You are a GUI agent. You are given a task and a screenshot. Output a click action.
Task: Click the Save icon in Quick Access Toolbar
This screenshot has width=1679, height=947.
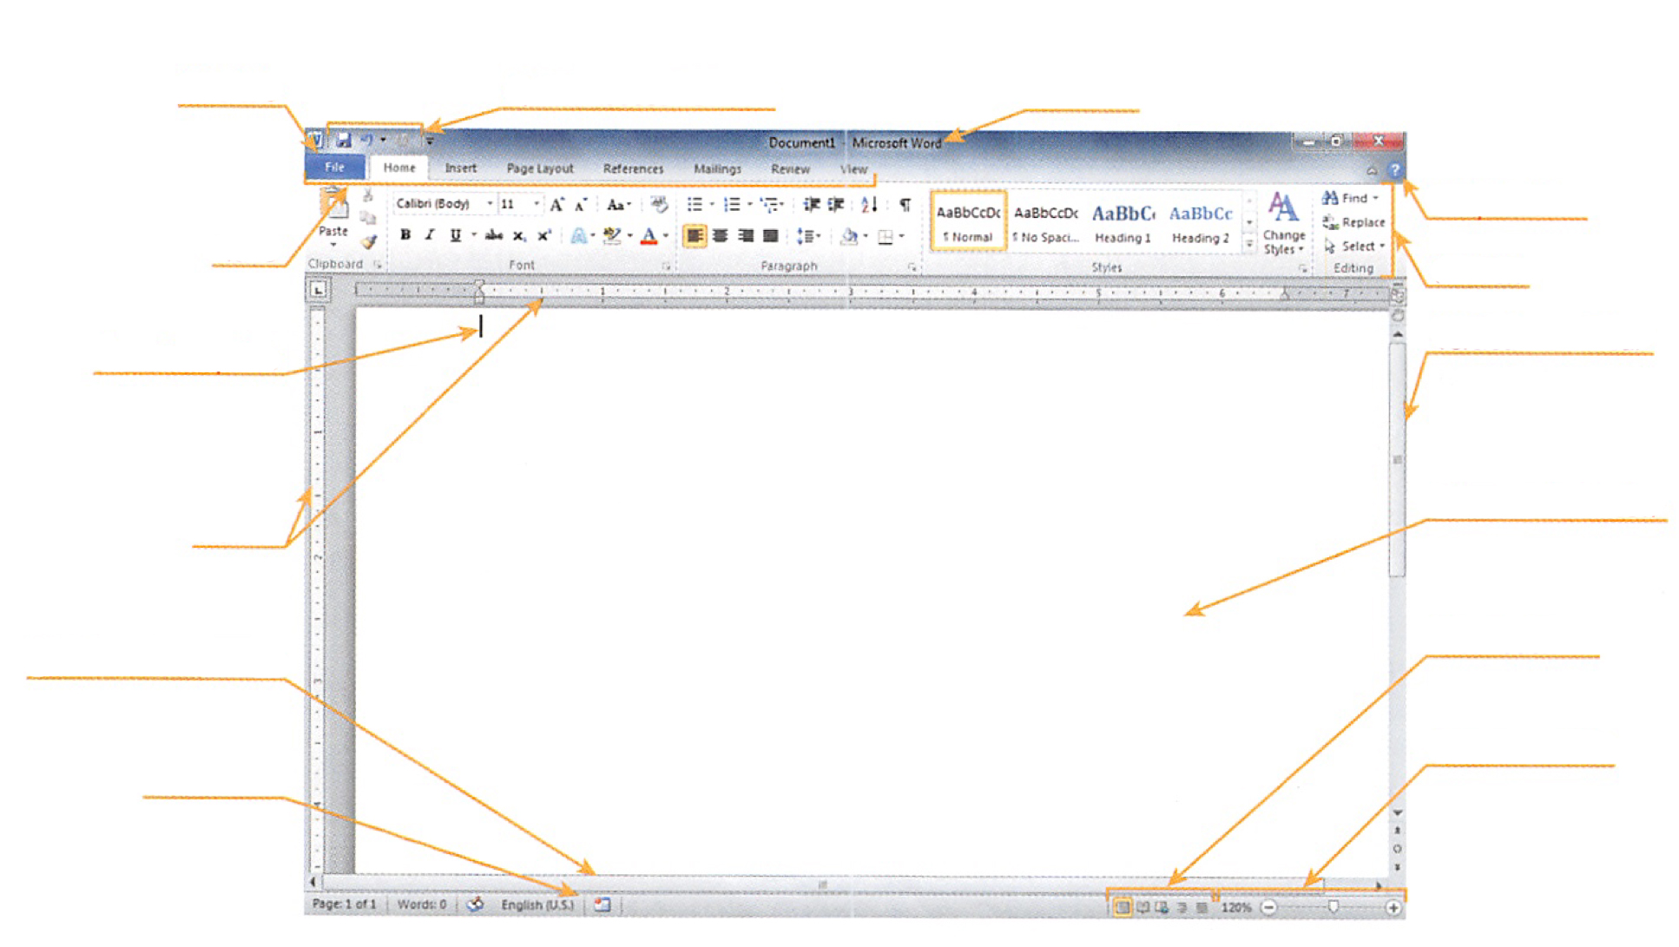click(344, 140)
